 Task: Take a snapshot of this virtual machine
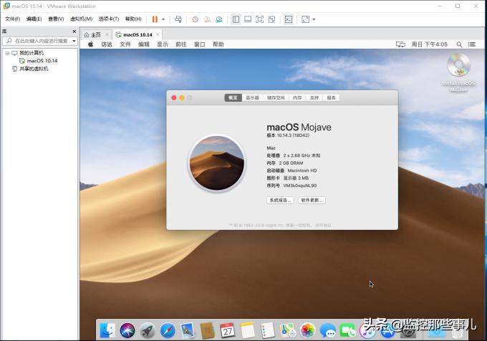[x=195, y=19]
